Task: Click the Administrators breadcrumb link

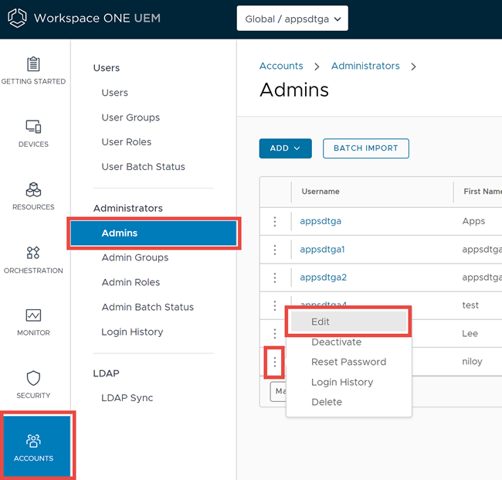Action: click(365, 66)
